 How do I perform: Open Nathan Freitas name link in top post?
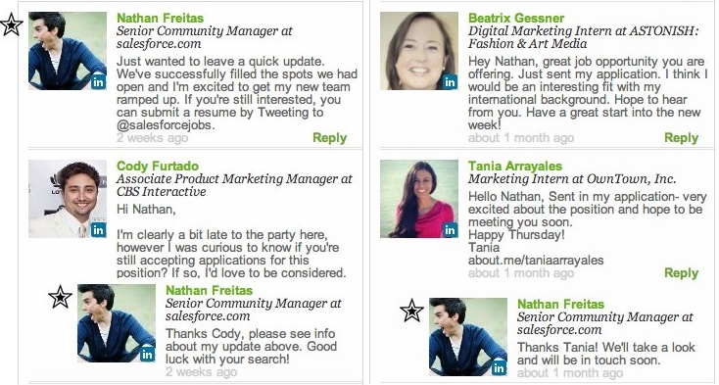pos(160,19)
